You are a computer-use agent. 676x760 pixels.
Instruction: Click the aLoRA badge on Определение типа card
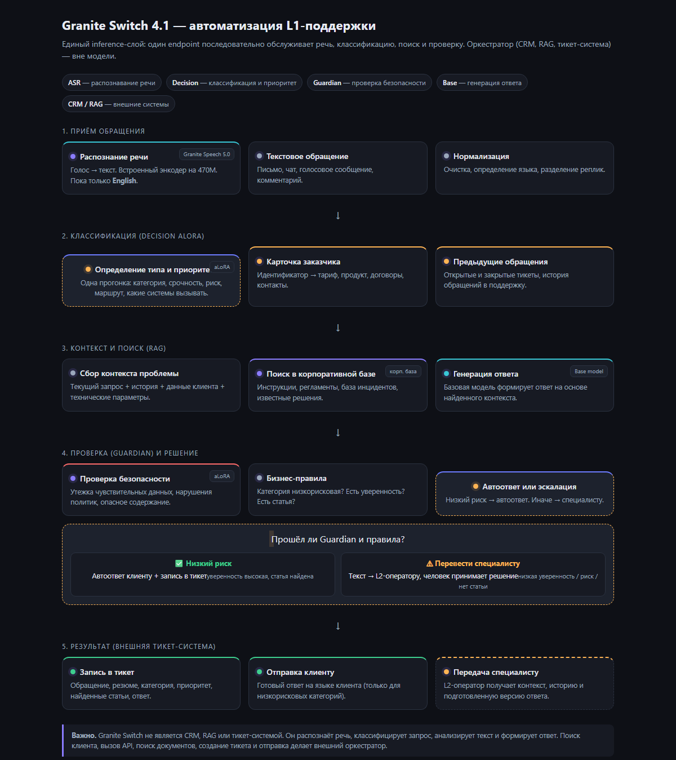[x=222, y=267]
